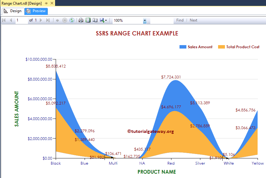The height and width of the screenshot is (178, 266).
Task: Click the $5,092,217 data label
Action: click(55, 103)
